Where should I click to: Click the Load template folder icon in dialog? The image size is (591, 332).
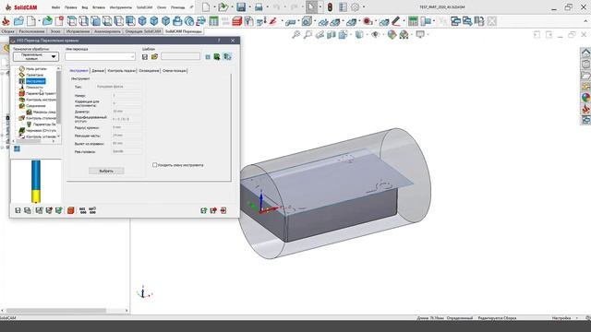(x=154, y=57)
